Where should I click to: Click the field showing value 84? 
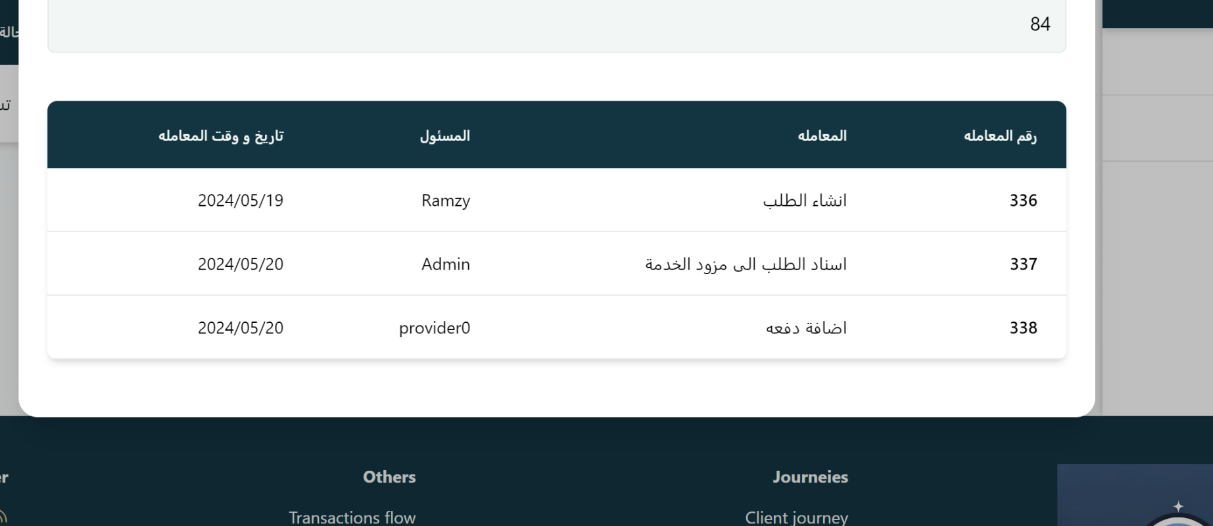coord(556,25)
